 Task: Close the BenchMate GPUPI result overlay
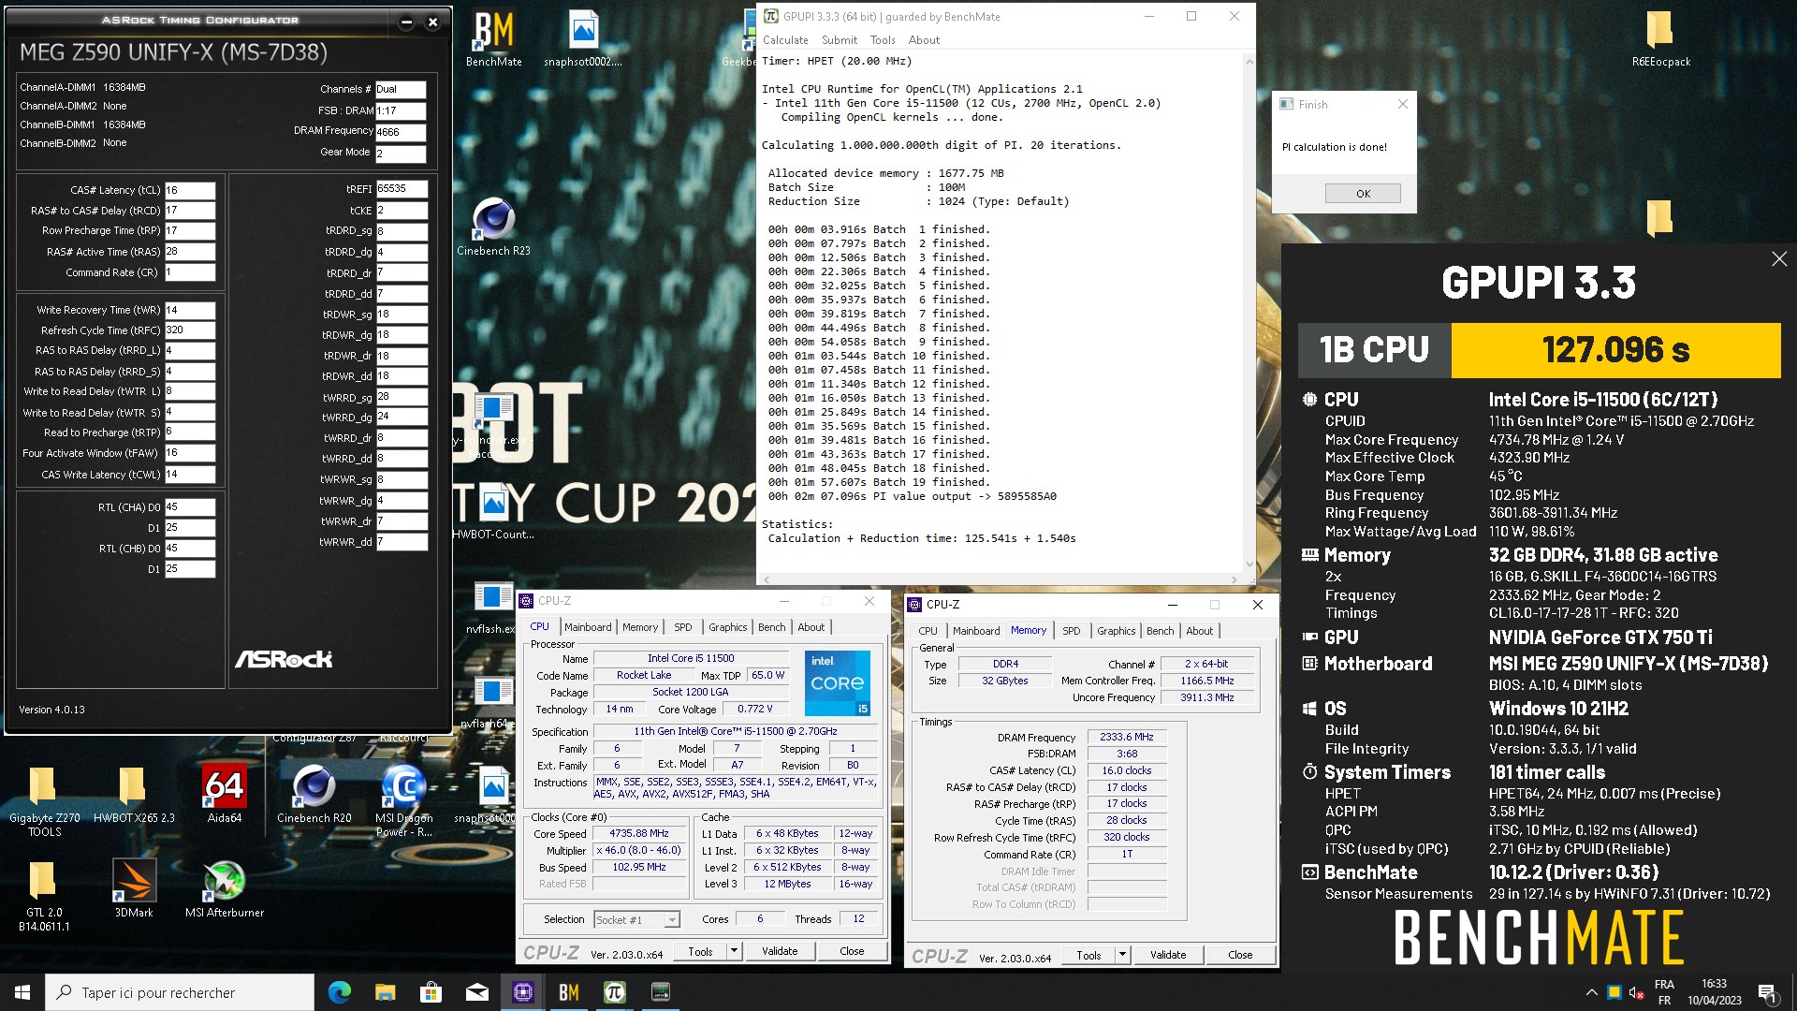click(1779, 259)
